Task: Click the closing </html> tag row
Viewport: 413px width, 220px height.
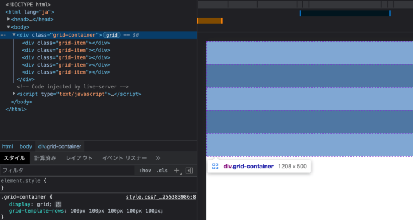Action: [16, 109]
